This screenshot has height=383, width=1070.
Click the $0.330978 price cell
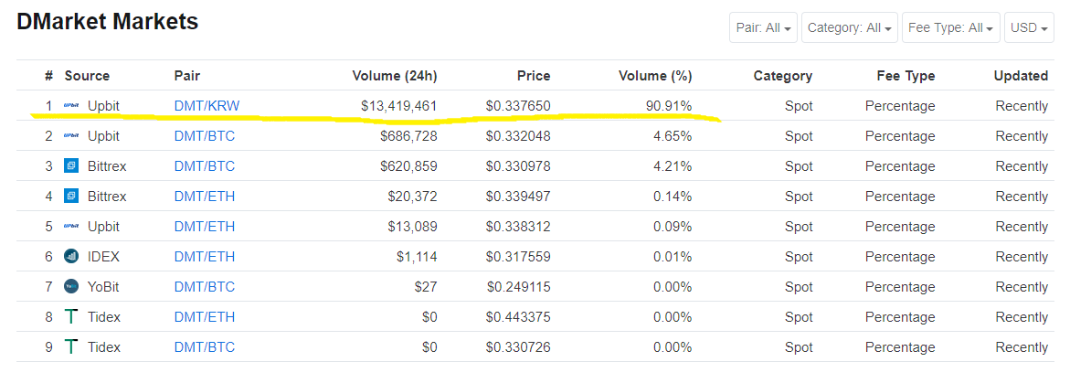pyautogui.click(x=518, y=165)
